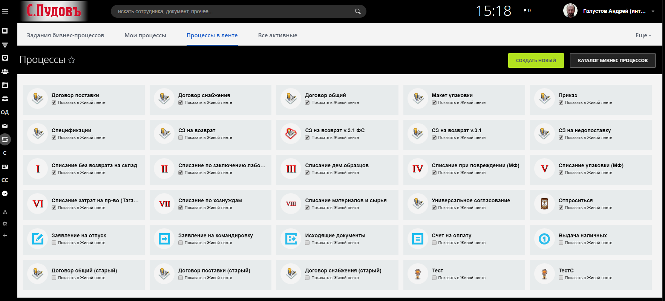This screenshot has height=301, width=665.
Task: Open Макет упаковки process link
Action: [452, 95]
